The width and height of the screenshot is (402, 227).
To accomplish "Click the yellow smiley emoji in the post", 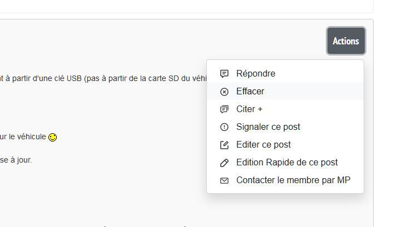I will [53, 137].
